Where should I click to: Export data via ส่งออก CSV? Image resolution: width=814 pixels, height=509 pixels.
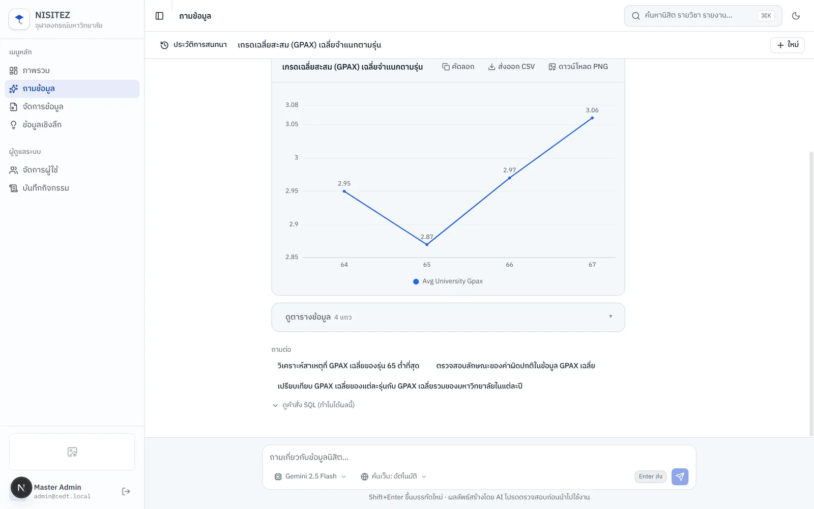point(511,67)
